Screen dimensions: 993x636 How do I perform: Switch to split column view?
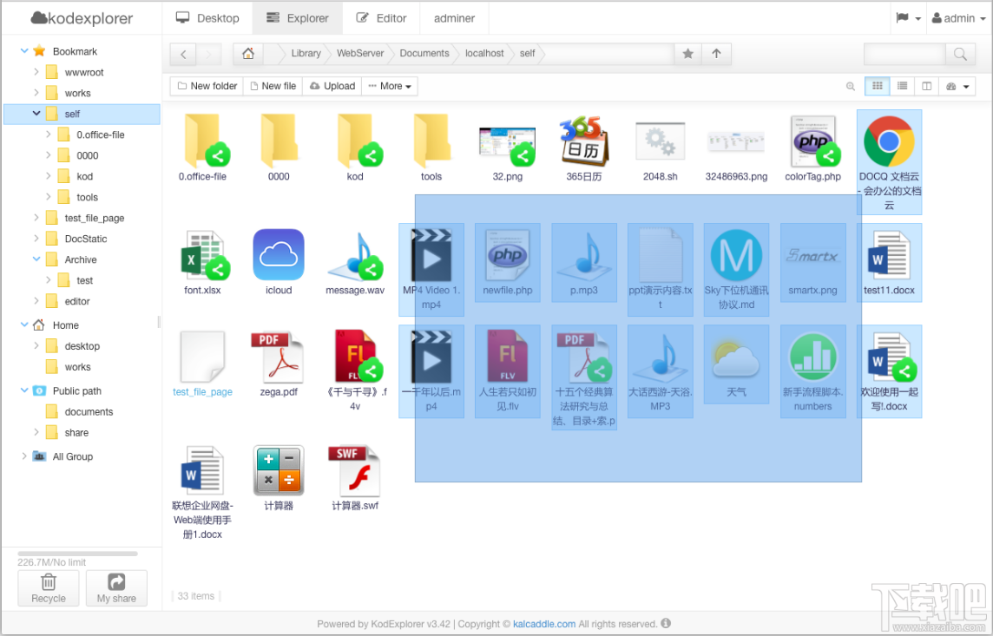(x=926, y=86)
